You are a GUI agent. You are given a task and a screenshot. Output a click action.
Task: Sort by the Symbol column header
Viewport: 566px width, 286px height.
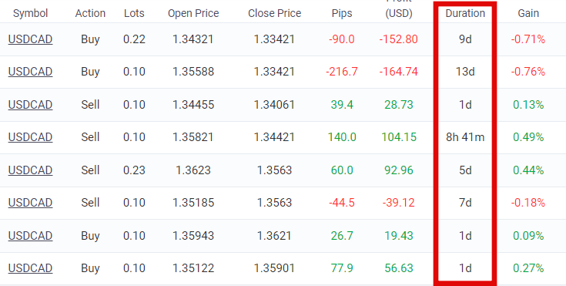pyautogui.click(x=30, y=13)
